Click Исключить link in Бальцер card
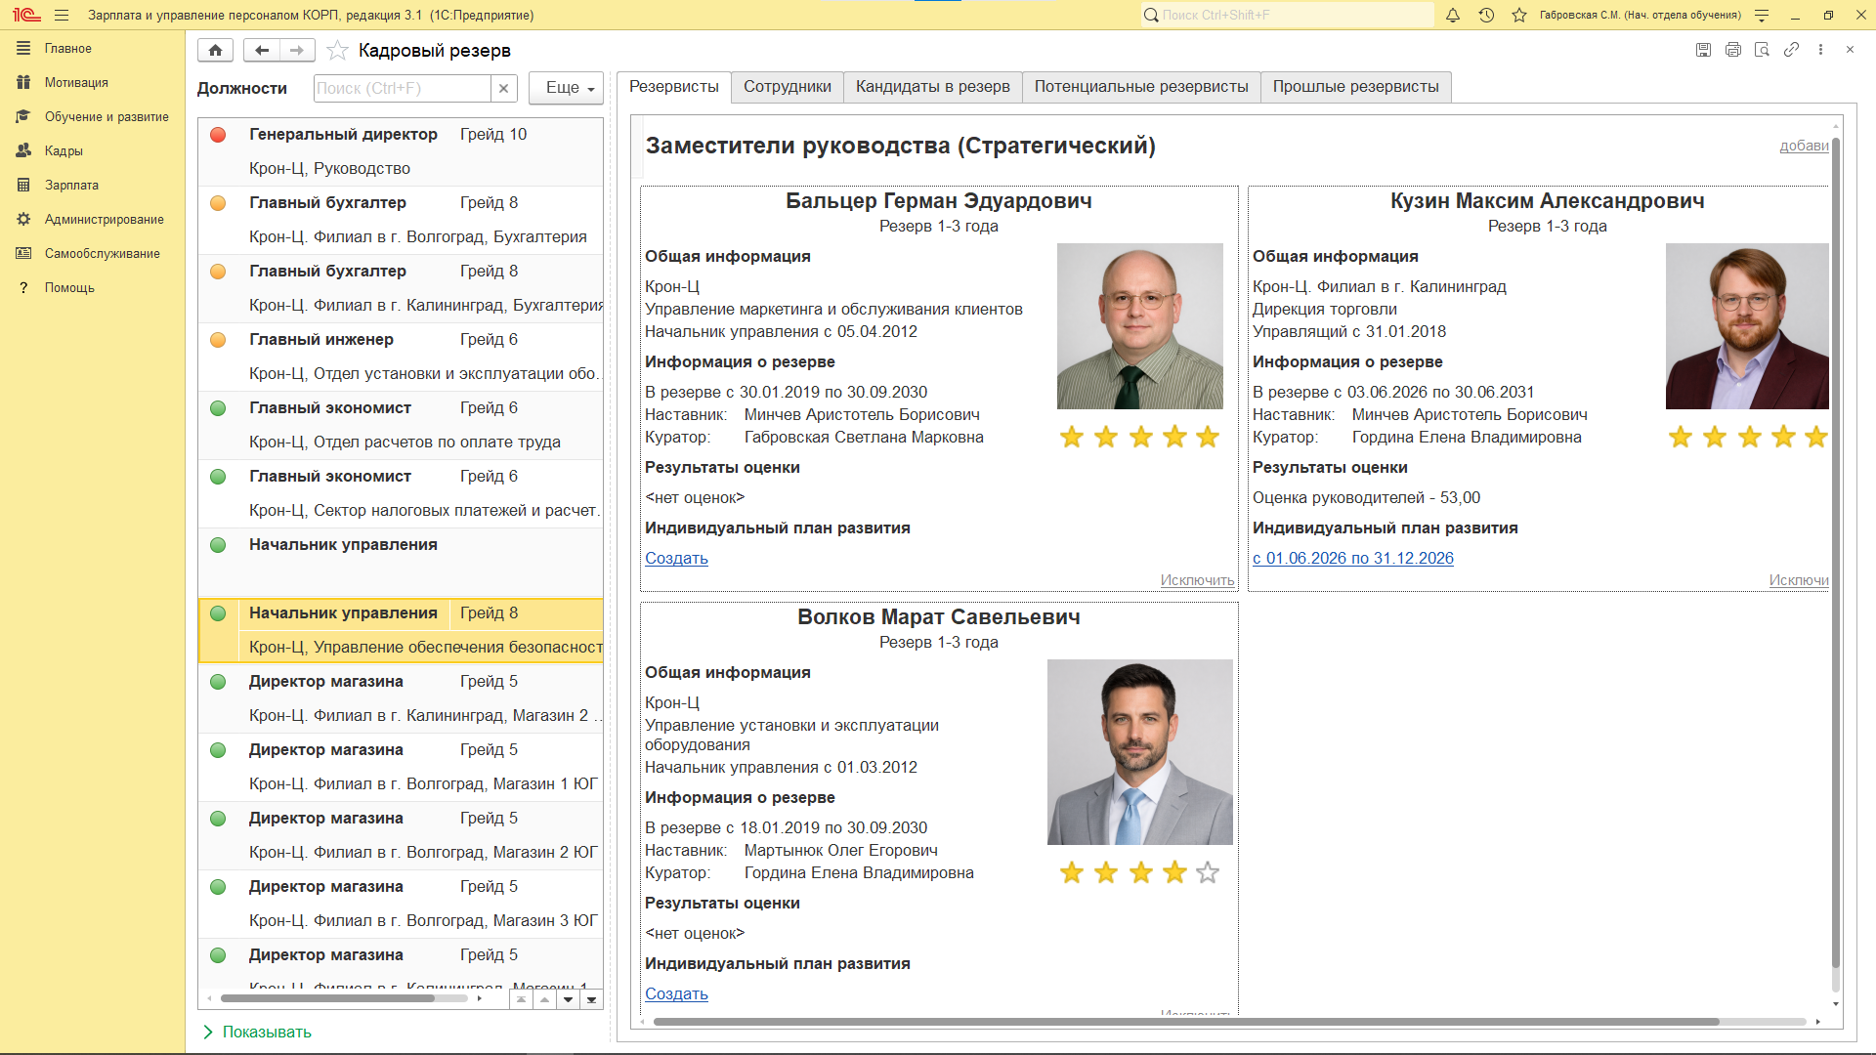Image resolution: width=1876 pixels, height=1055 pixels. click(x=1197, y=580)
